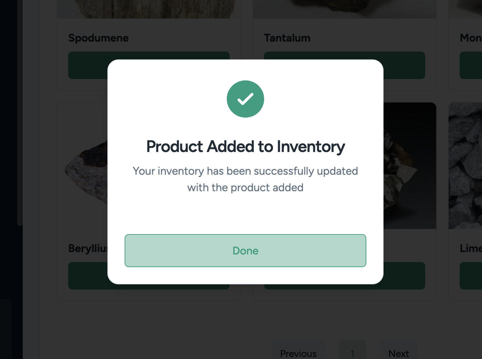Image resolution: width=482 pixels, height=359 pixels.
Task: Click the green button under the Lime card
Action: (x=471, y=276)
